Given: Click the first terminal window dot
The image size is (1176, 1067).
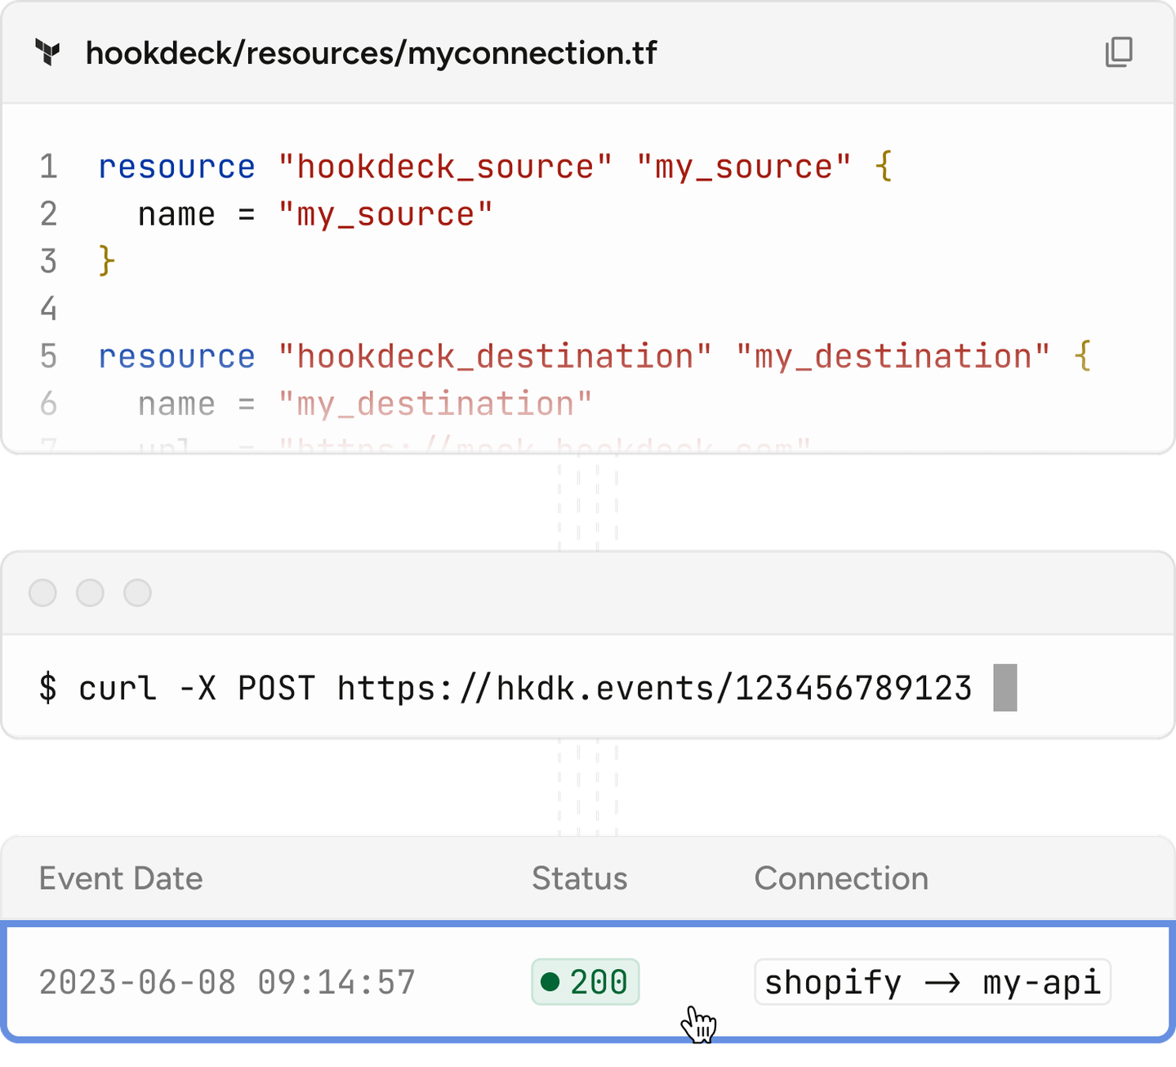Looking at the screenshot, I should click(42, 592).
